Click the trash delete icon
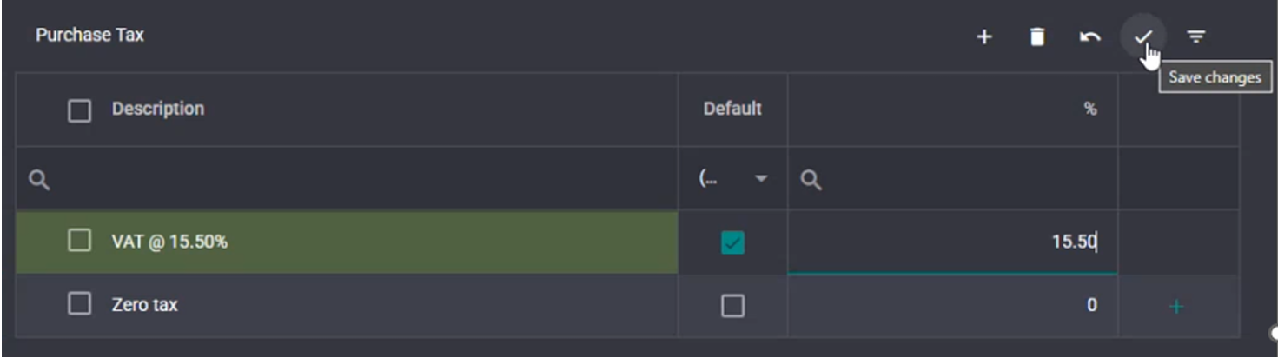This screenshot has height=358, width=1278. [1036, 36]
